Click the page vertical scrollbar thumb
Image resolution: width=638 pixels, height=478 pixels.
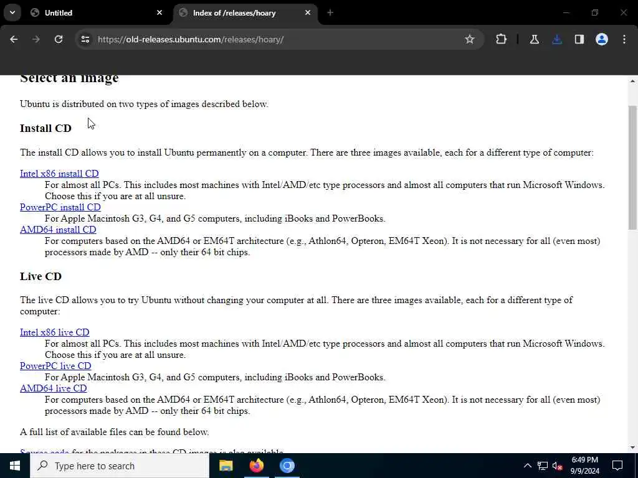(632, 167)
